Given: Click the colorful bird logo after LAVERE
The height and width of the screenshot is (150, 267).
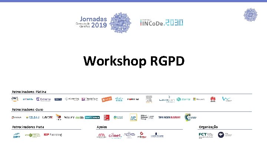Looking at the screenshot, I should pos(59,117).
